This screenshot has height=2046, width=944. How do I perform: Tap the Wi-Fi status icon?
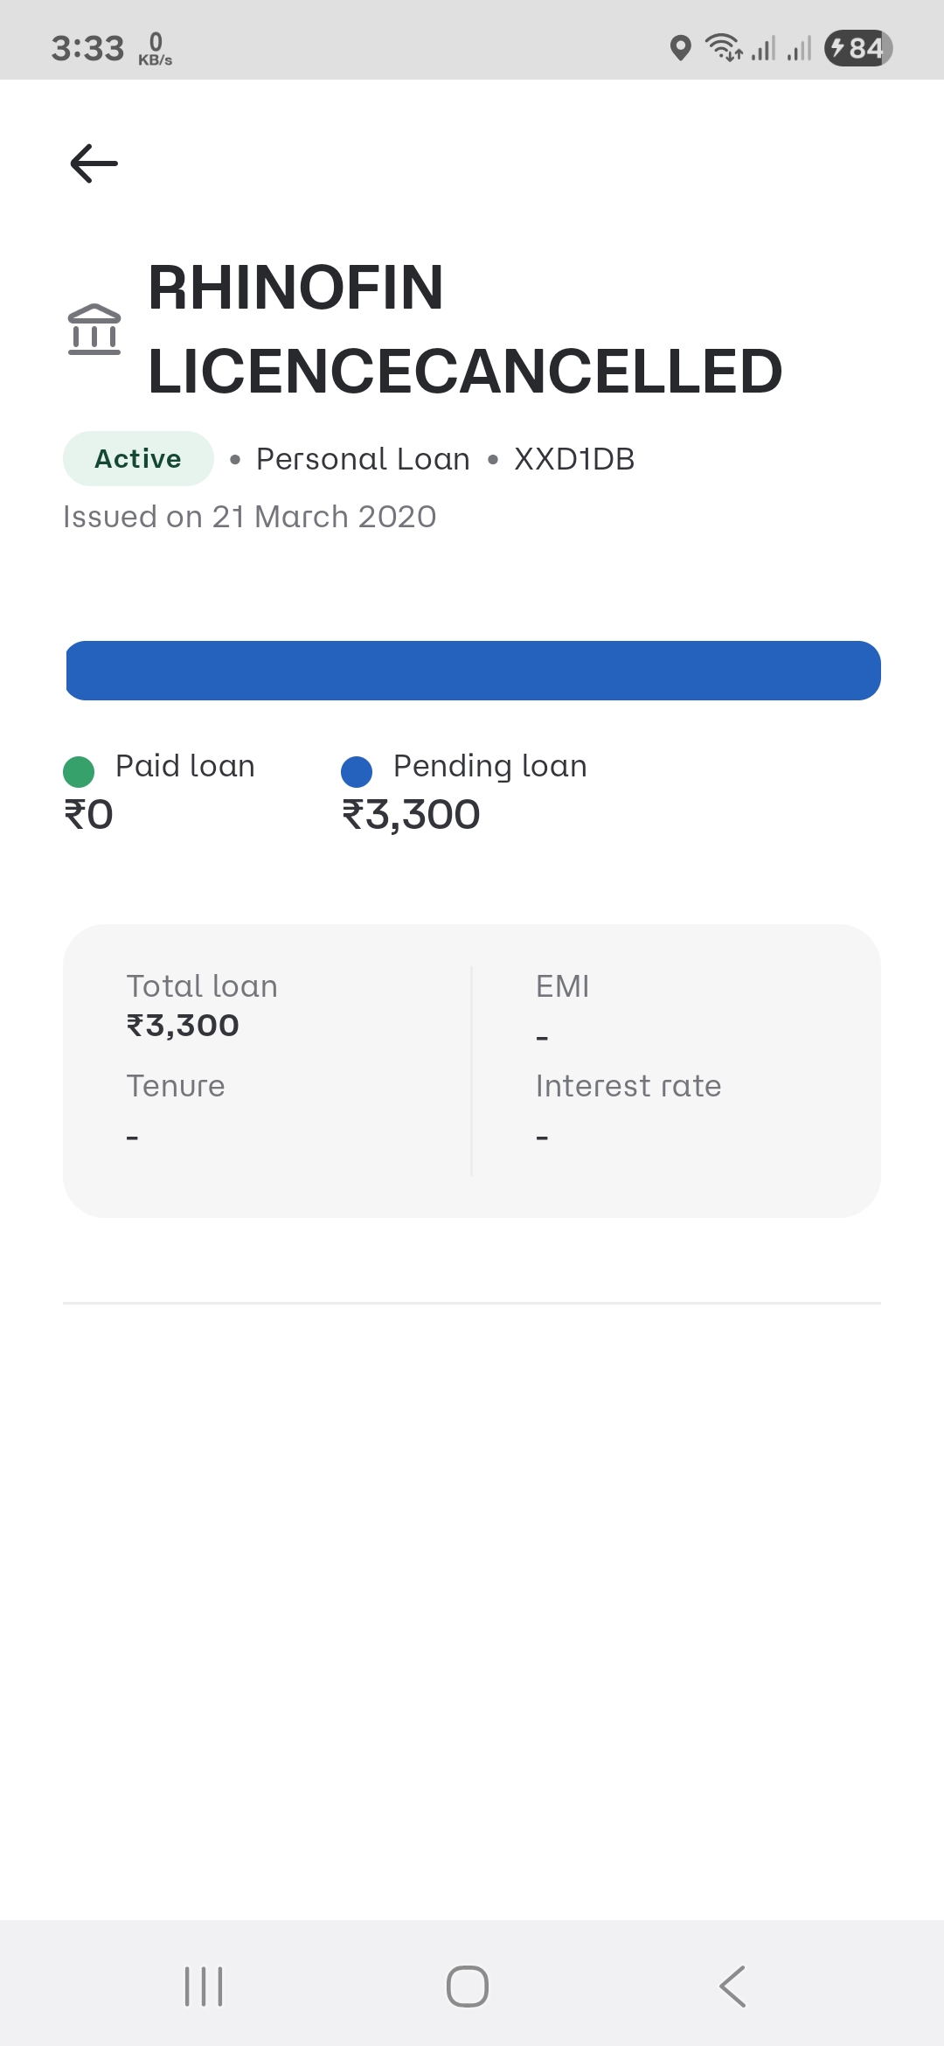coord(724,48)
